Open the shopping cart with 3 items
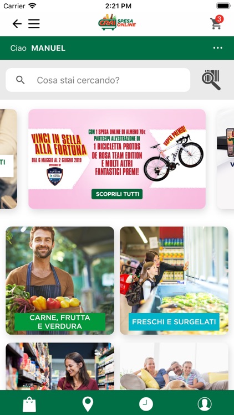This screenshot has height=415, width=234. click(216, 23)
